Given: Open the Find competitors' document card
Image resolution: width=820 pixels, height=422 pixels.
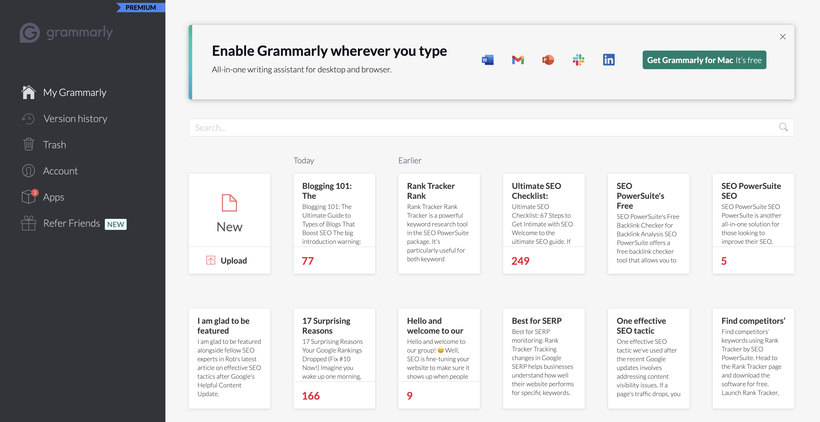Looking at the screenshot, I should point(753,358).
